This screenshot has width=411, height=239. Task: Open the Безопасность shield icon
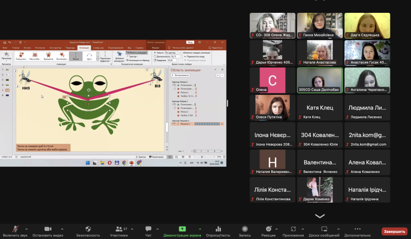pos(88,229)
